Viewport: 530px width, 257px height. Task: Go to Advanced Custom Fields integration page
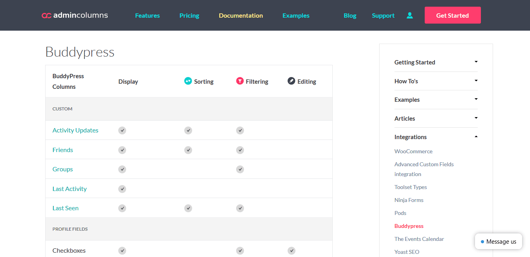click(424, 169)
